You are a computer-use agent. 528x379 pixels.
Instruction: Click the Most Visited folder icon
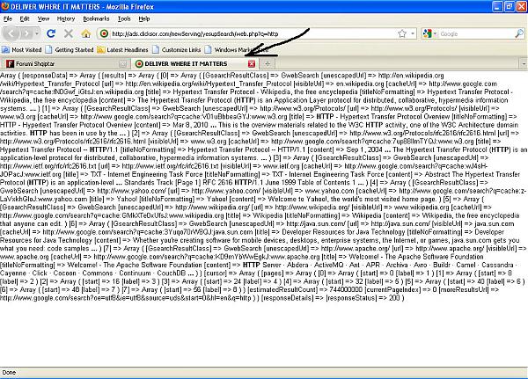(5, 50)
